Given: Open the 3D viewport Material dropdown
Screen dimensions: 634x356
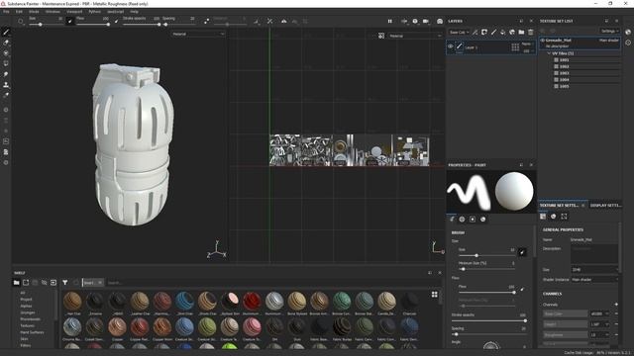Looking at the screenshot, I should click(198, 34).
